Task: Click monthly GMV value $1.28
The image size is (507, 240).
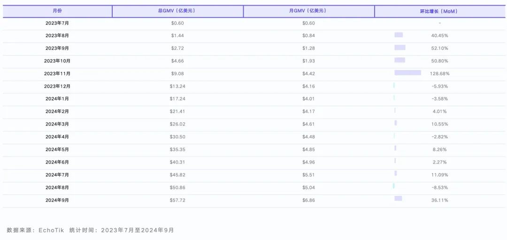Action: point(308,48)
